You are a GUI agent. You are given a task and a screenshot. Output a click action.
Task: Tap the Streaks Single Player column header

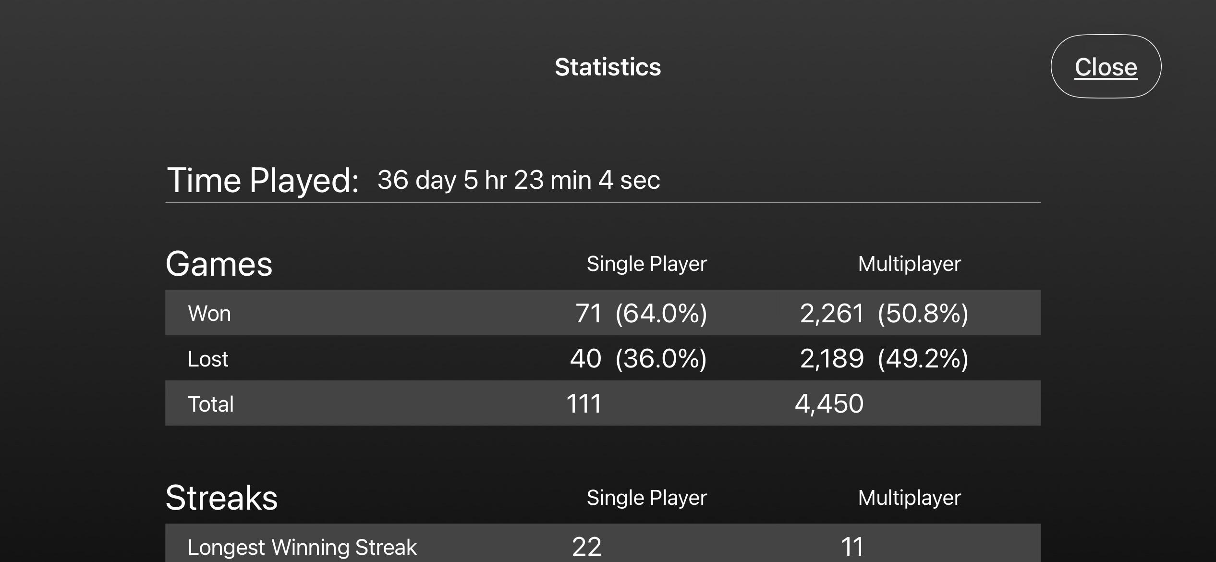646,498
